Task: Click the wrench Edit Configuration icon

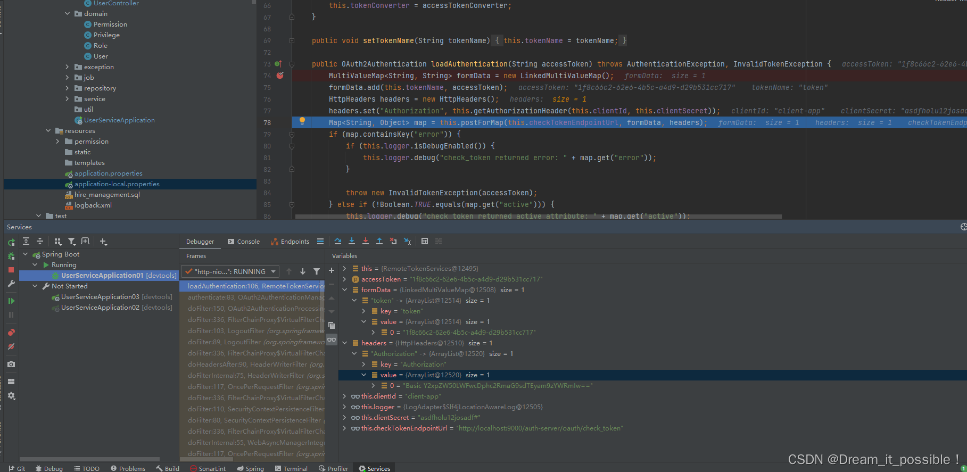Action: pyautogui.click(x=11, y=284)
